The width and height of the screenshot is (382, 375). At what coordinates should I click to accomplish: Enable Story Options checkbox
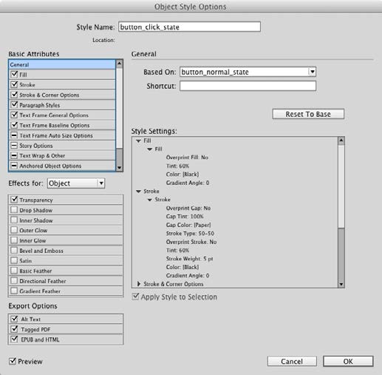pos(14,145)
